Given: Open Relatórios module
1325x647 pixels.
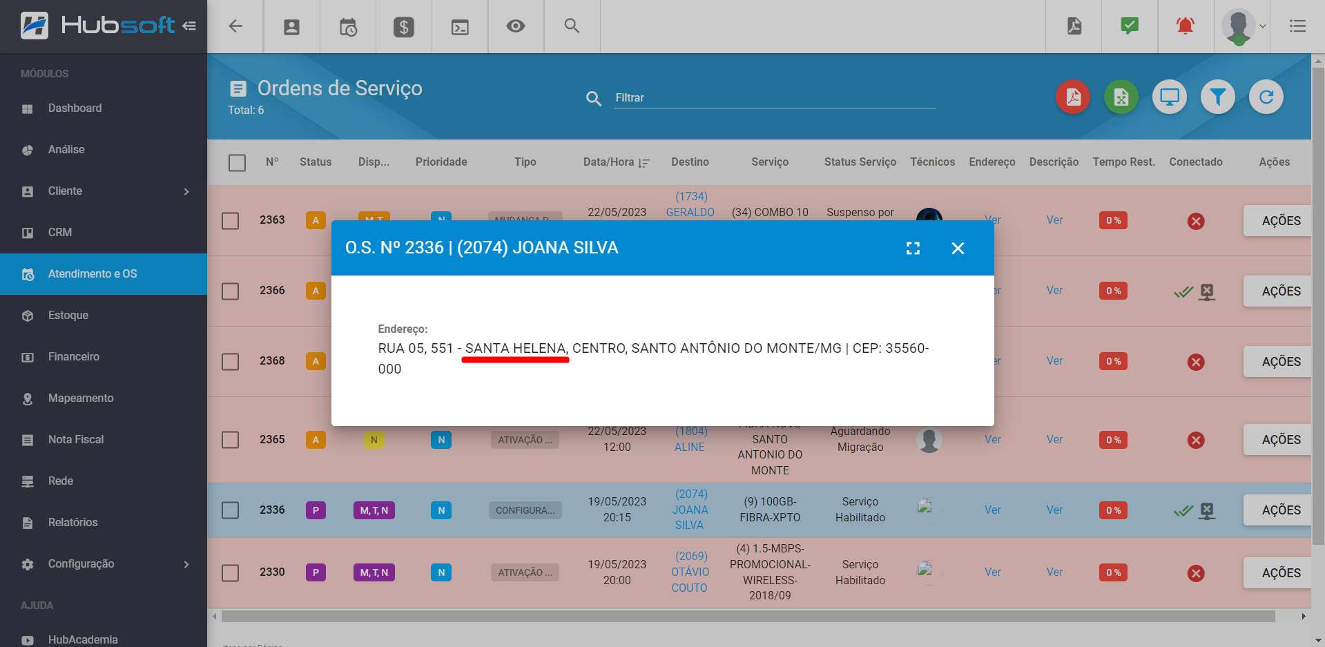Looking at the screenshot, I should 104,523.
